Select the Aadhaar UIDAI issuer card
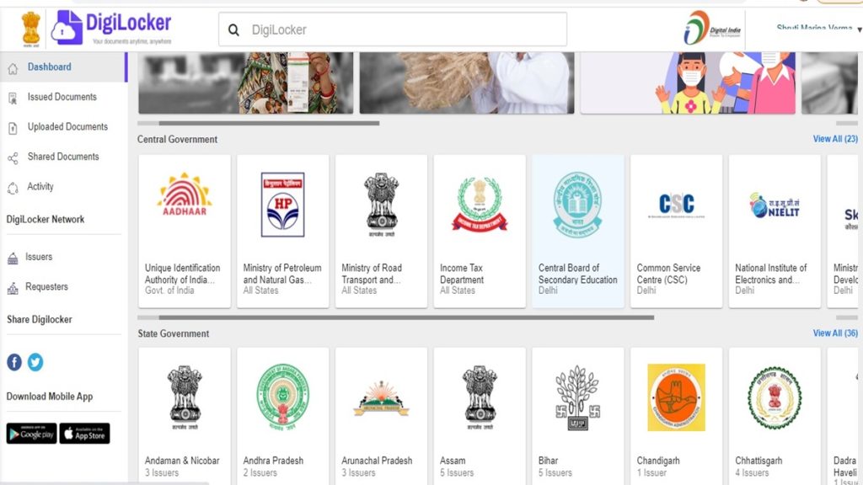This screenshot has width=863, height=485. [184, 228]
